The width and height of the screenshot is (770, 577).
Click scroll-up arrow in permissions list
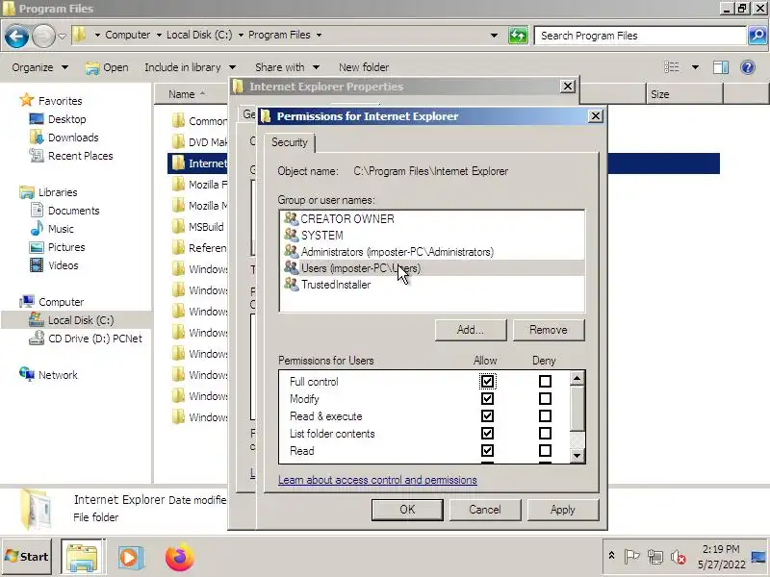[577, 378]
